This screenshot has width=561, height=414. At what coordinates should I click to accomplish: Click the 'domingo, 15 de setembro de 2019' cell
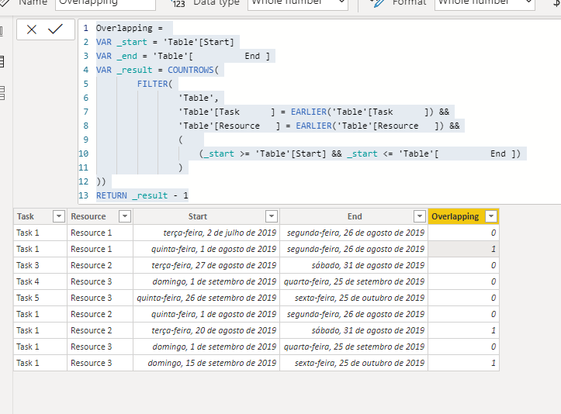206,363
